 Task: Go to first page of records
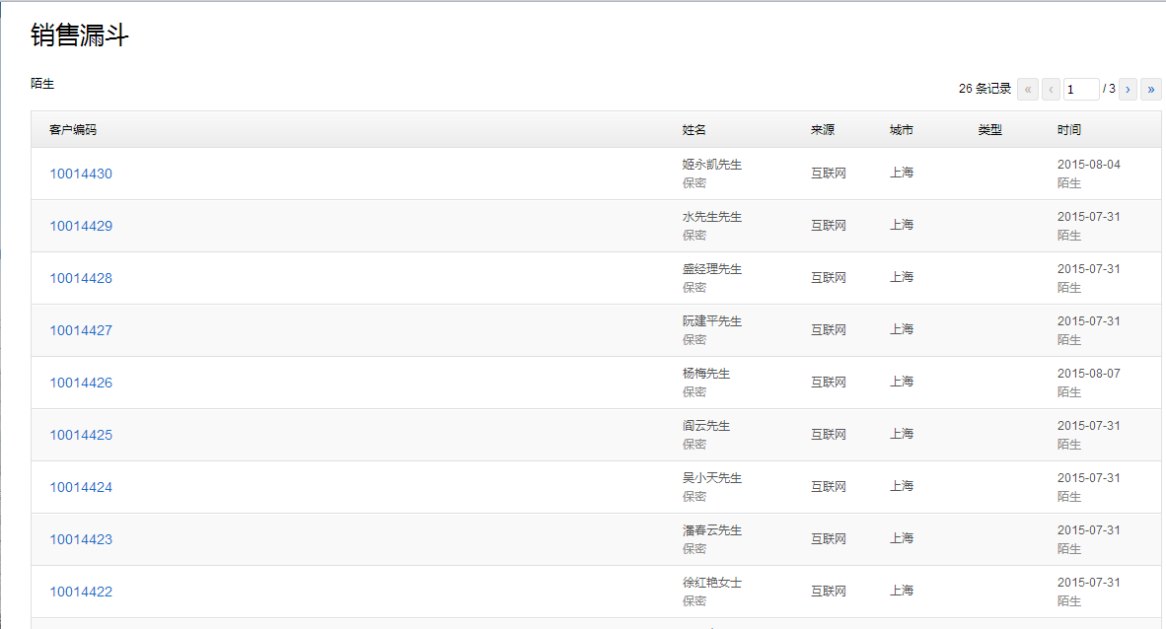pos(1028,89)
